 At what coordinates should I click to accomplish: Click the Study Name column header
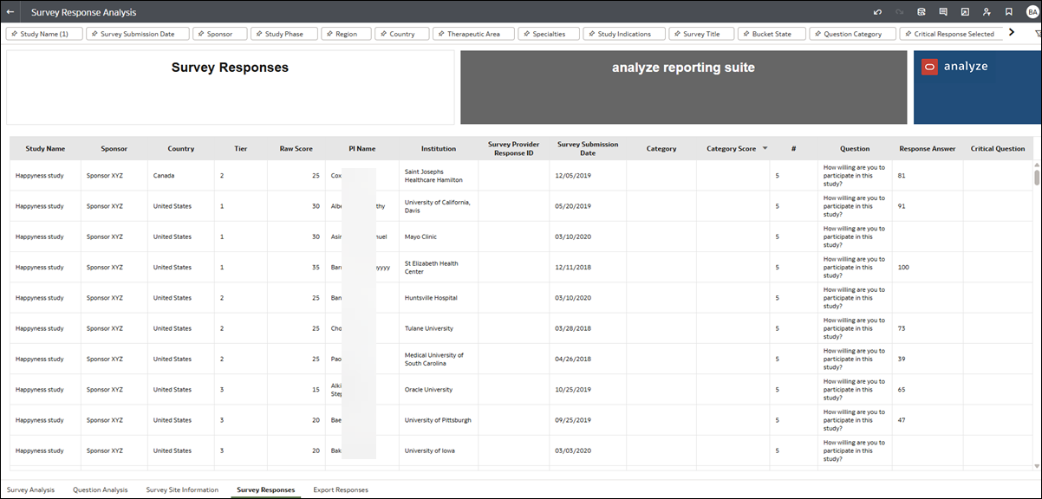click(x=45, y=148)
